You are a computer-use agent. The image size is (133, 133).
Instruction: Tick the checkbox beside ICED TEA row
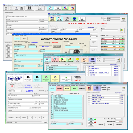tap(89, 99)
